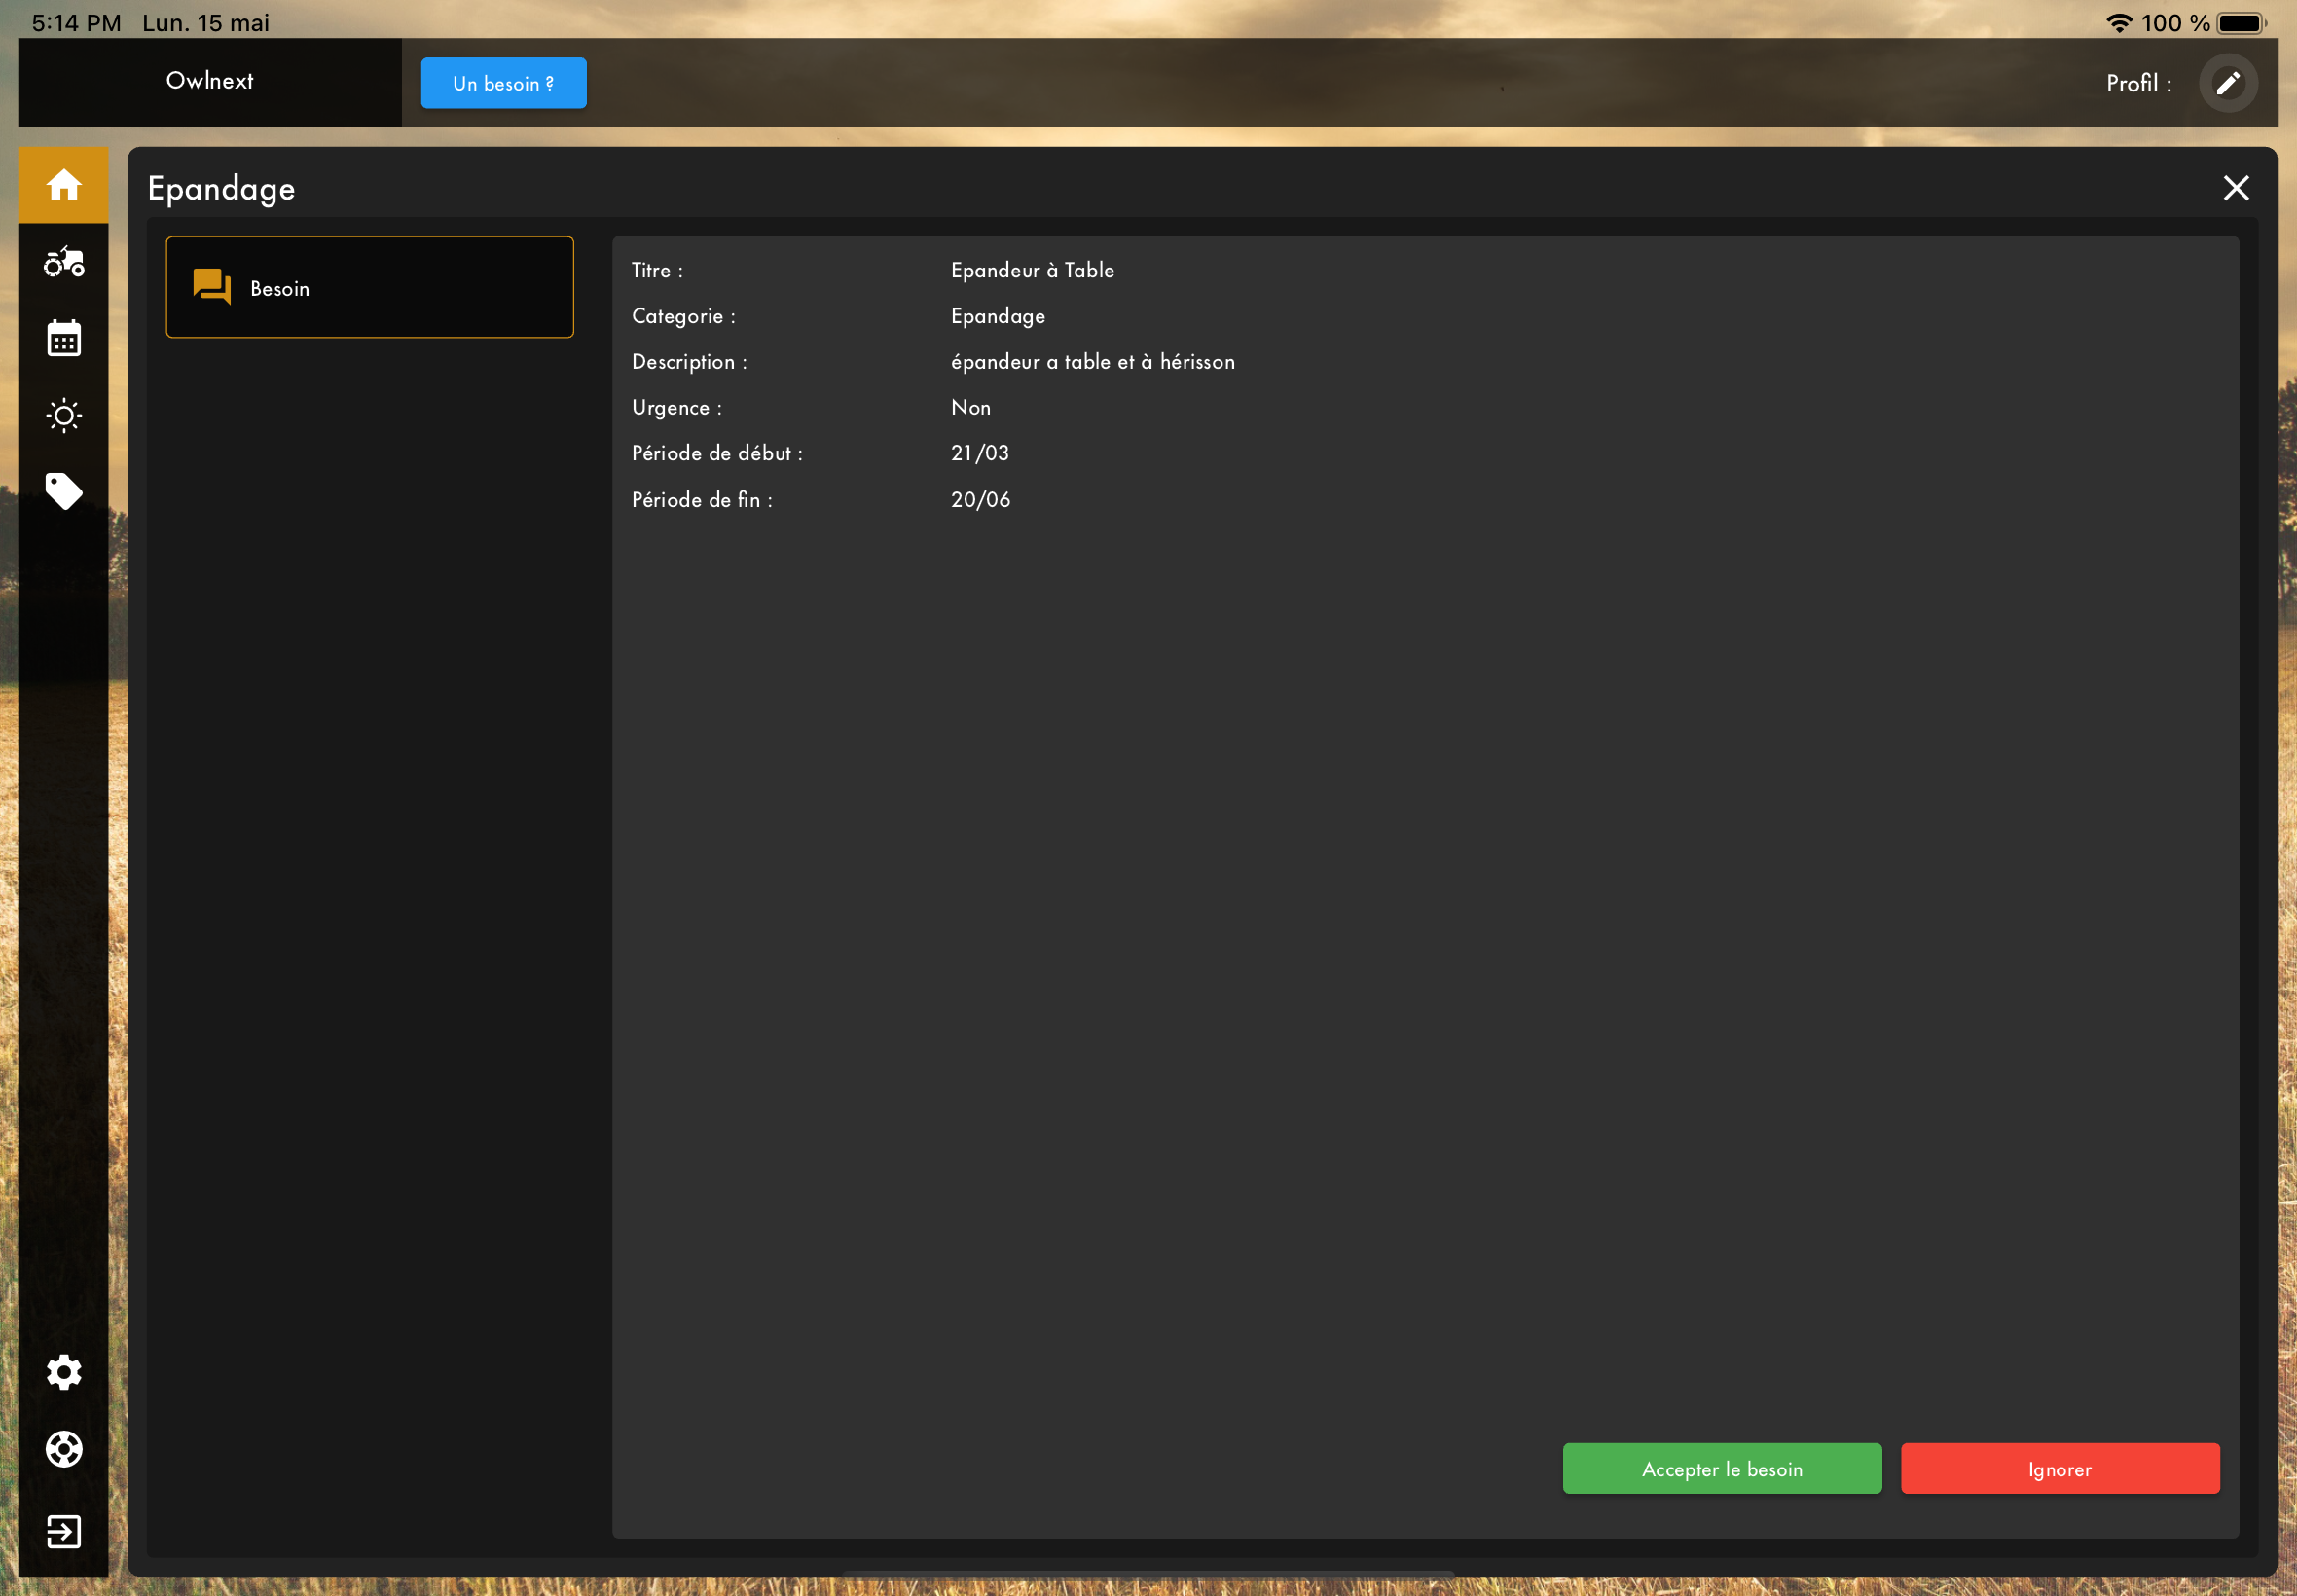Click the Epandage panel heading
2297x1596 pixels.
point(222,188)
